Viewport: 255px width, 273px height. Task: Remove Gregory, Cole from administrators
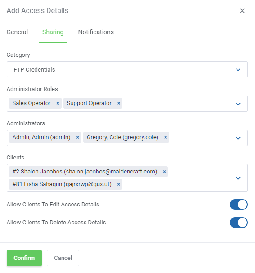point(166,137)
